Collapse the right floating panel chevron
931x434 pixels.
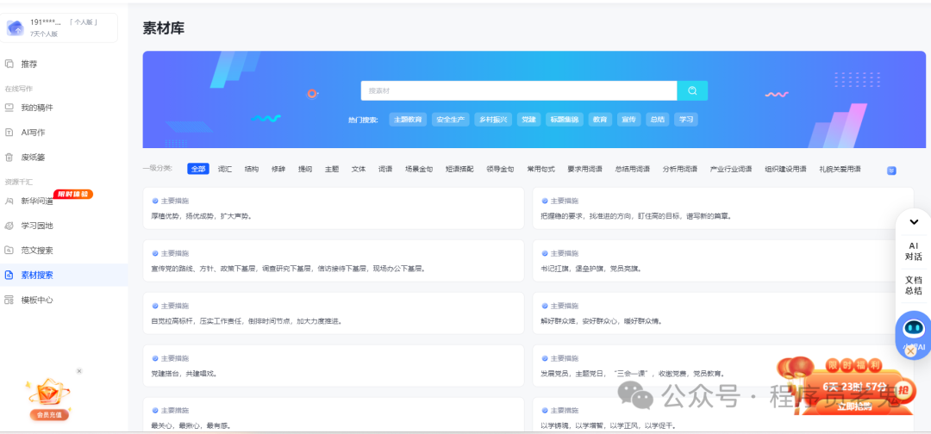tap(914, 222)
